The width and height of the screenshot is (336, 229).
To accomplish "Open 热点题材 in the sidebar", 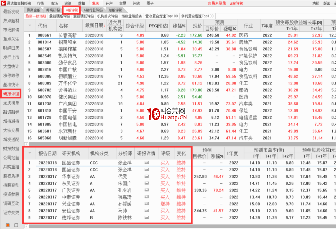I will pos(11,21).
